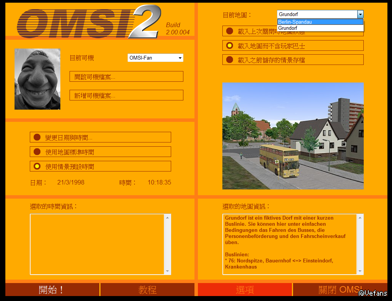Click the Grundorf map preview image
392x301 pixels.
pyautogui.click(x=293, y=136)
